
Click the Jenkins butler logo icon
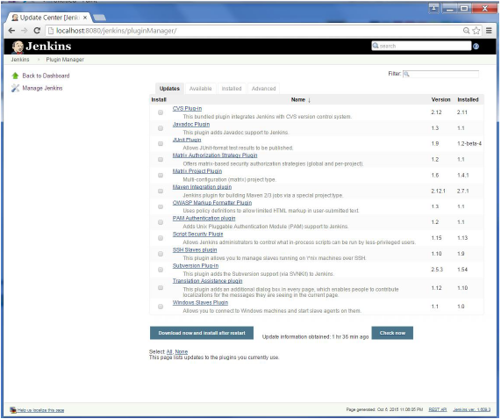(18, 47)
